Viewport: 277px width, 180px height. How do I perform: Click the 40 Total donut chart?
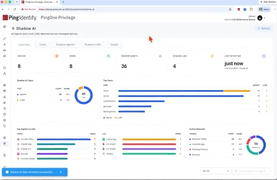click(x=84, y=95)
